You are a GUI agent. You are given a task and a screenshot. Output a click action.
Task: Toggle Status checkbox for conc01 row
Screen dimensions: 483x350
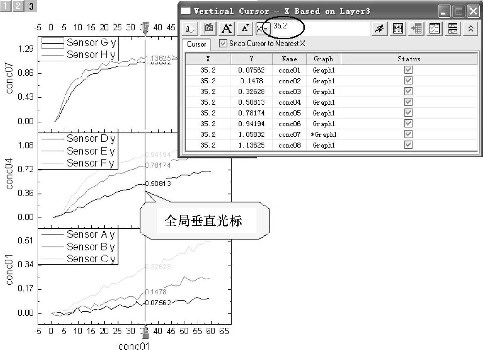click(409, 70)
